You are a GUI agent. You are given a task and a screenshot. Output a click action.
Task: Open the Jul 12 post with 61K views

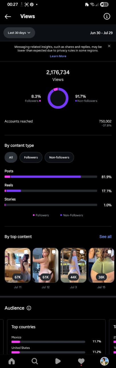tap(45, 265)
